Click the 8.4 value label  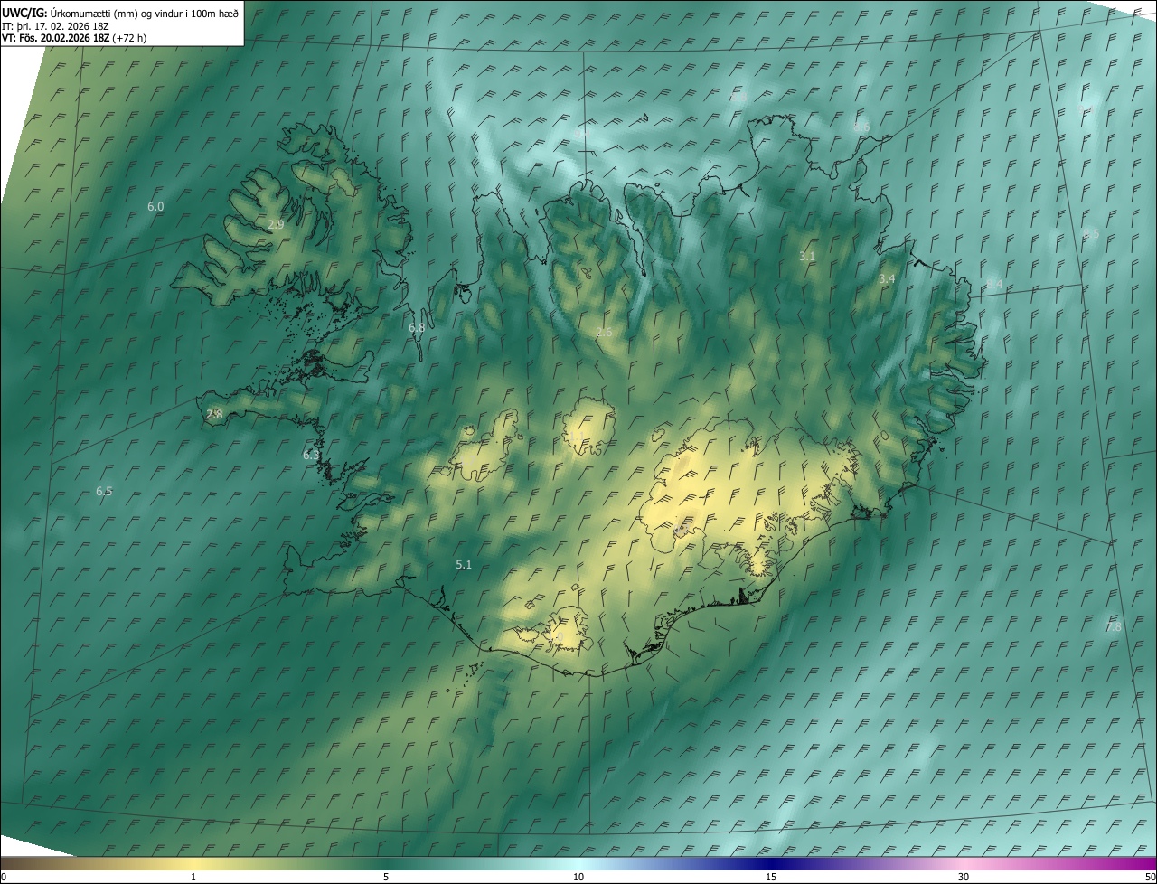point(994,285)
